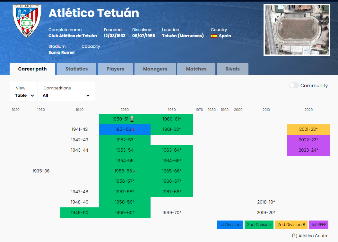Open the 1967-68* season
Image resolution: width=338 pixels, height=242 pixels.
coord(172,192)
